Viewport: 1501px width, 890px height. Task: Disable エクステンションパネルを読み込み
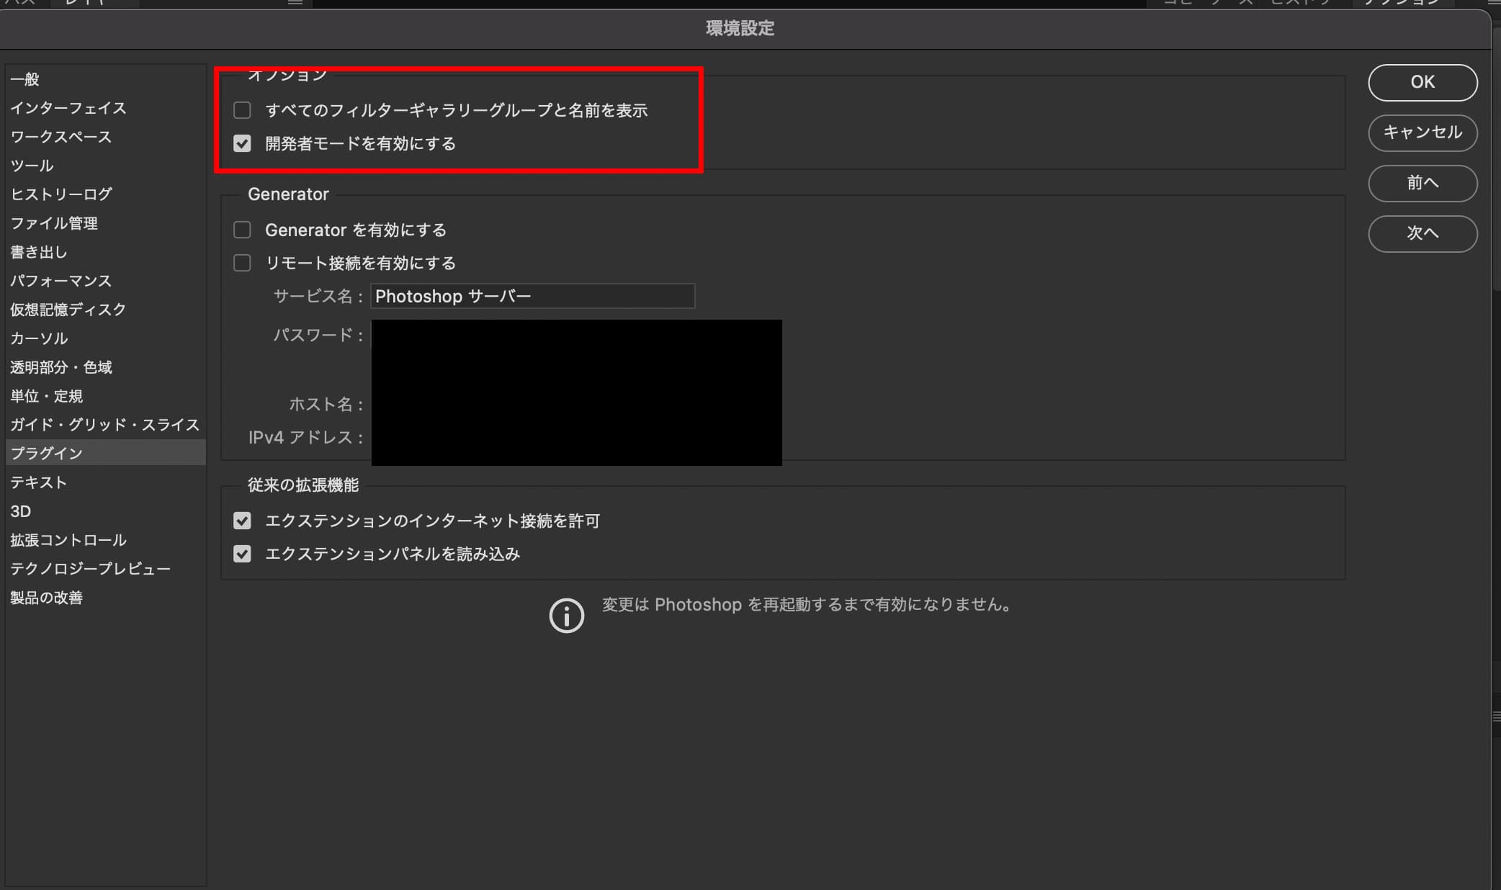tap(242, 554)
